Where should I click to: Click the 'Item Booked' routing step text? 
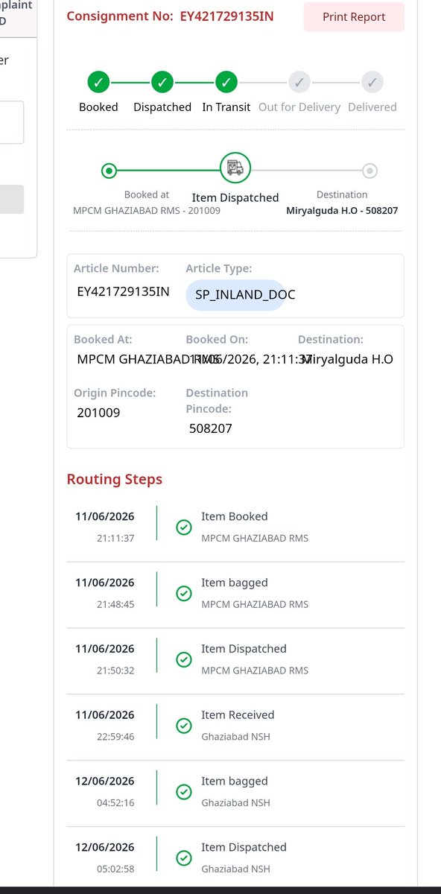pos(235,516)
